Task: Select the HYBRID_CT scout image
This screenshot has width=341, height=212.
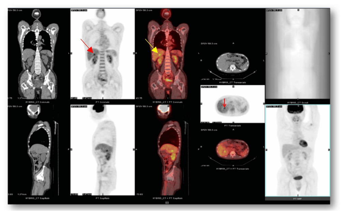Action: (x=297, y=55)
